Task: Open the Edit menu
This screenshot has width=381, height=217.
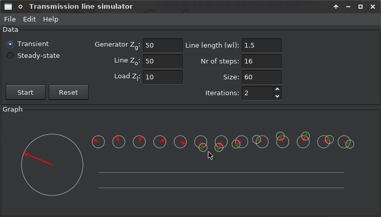Action: click(29, 19)
